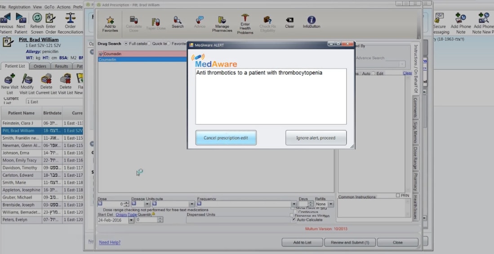This screenshot has height=254, width=494.
Task: Open the Current List dropdown showing 1 East
Action: [x=54, y=101]
